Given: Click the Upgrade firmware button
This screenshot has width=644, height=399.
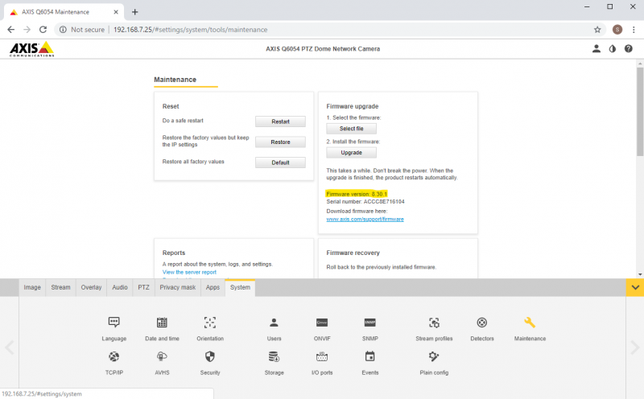Looking at the screenshot, I should [352, 152].
